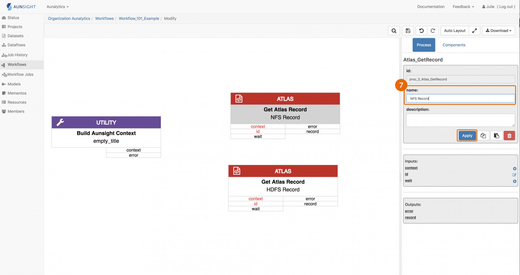Click code icon on HDFS Record node
The image size is (520, 275).
tap(237, 171)
